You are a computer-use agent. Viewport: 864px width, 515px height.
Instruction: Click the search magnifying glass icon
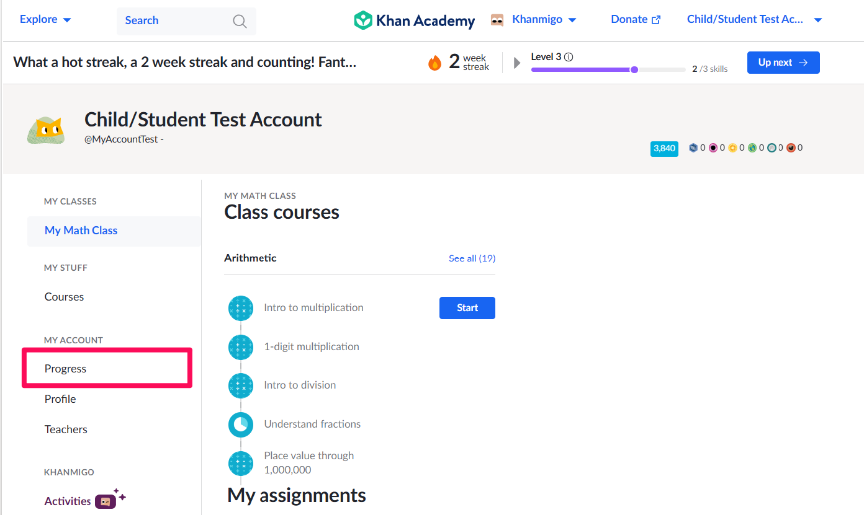pos(240,21)
